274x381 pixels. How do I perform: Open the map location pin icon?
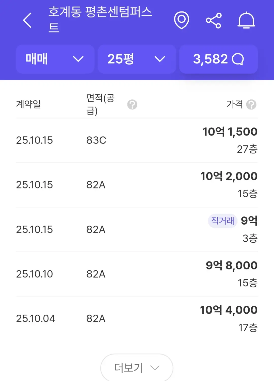181,20
